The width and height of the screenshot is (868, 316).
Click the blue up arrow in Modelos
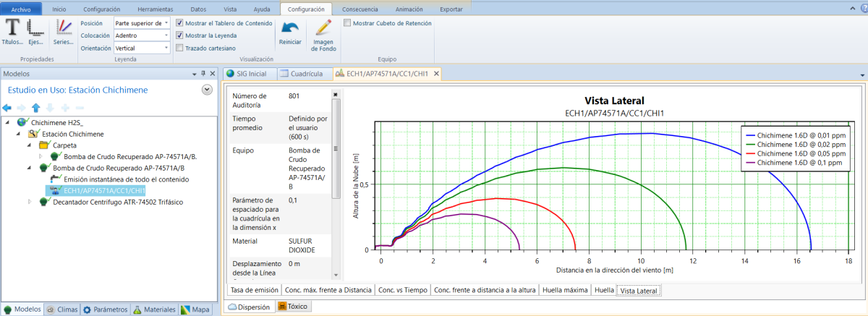pyautogui.click(x=35, y=107)
